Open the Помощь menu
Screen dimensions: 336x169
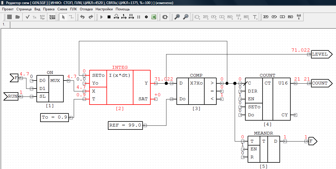(x=123, y=9)
